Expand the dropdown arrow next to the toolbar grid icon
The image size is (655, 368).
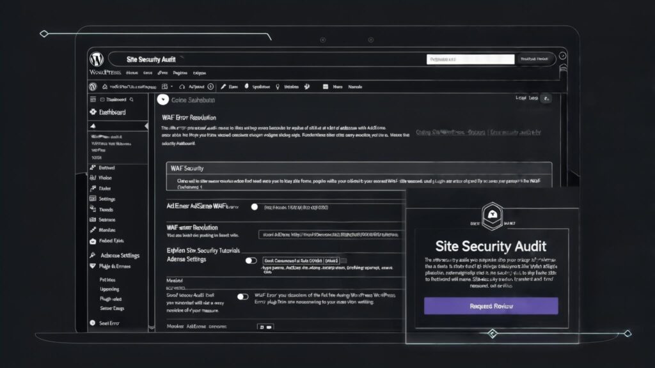171,86
